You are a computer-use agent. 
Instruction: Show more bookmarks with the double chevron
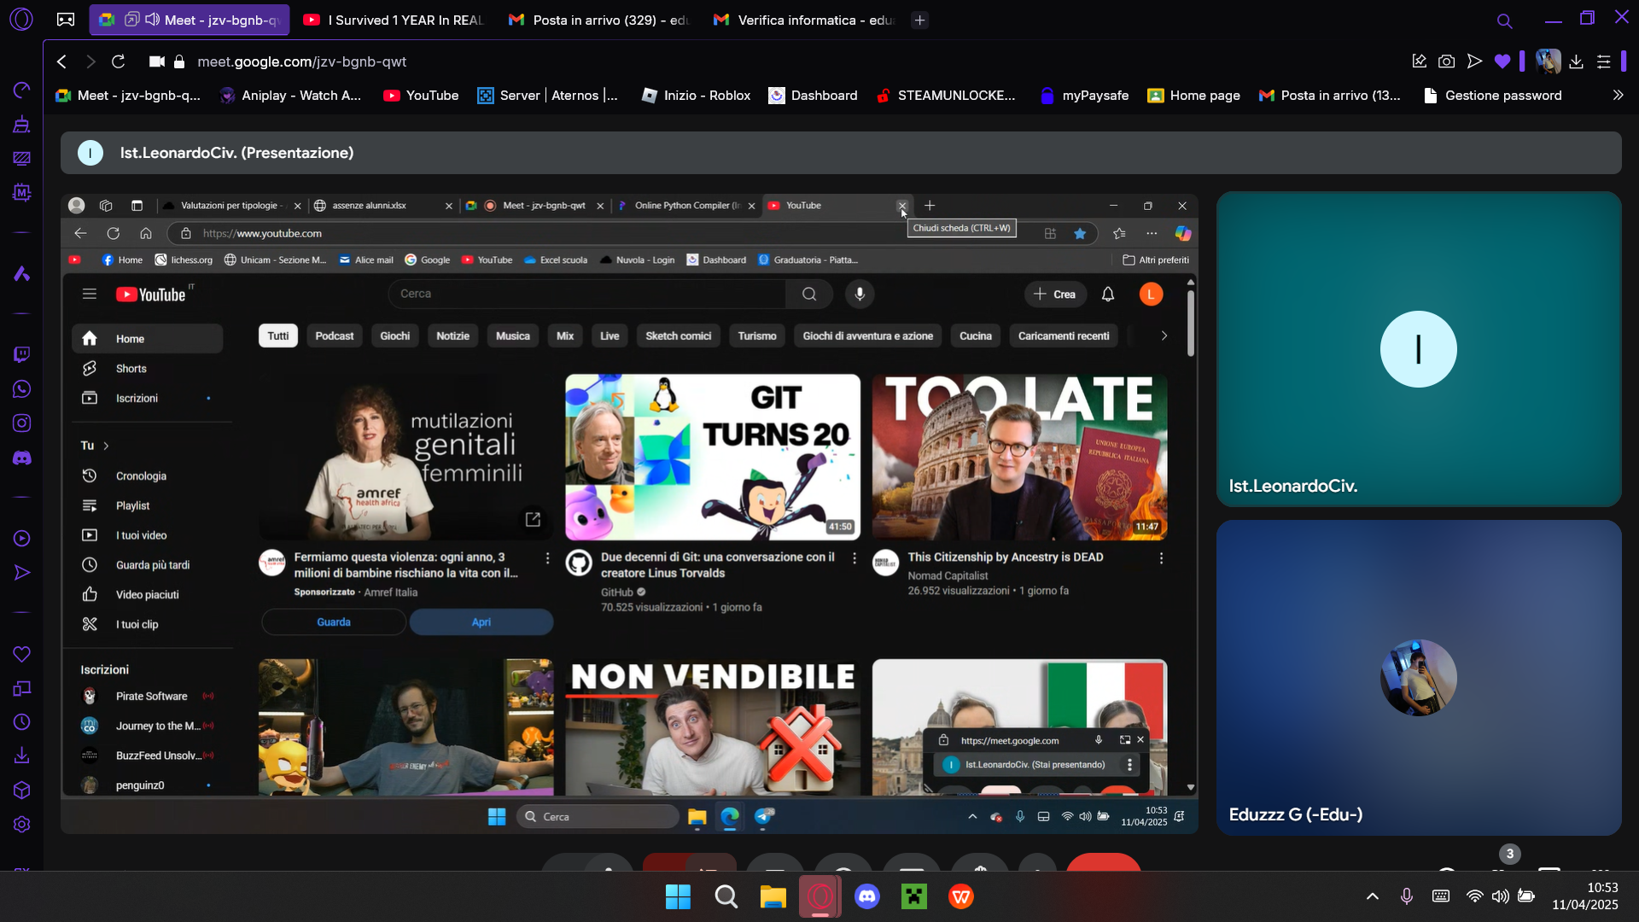[1618, 96]
